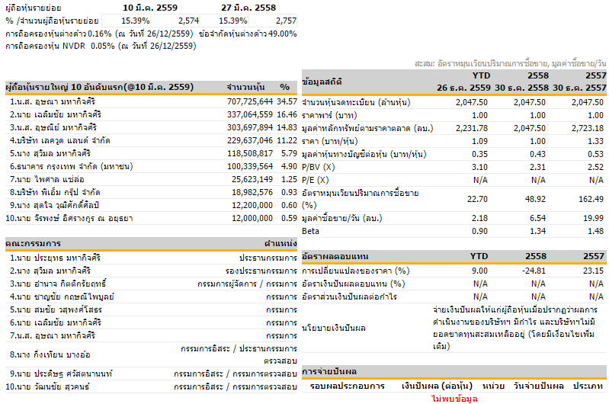609x404 pixels.
Task: Select director 5.นาย สมชัย วสุพงศ์โสธร
Action: (56, 310)
